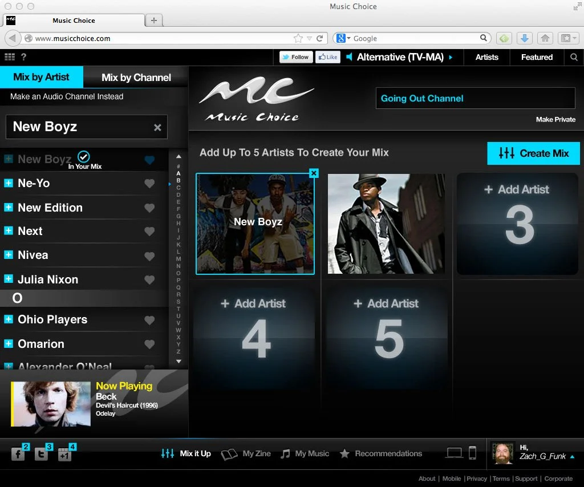Add Ne-Yo to the mix
Viewport: 584px width, 487px height.
point(8,183)
